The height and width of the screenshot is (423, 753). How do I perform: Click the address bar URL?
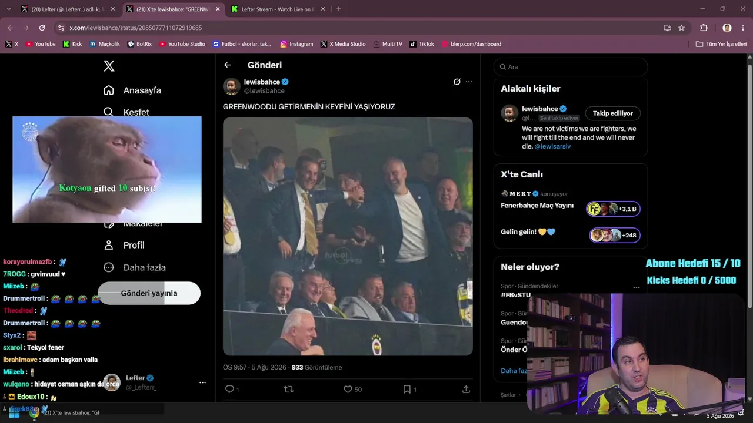(x=136, y=28)
